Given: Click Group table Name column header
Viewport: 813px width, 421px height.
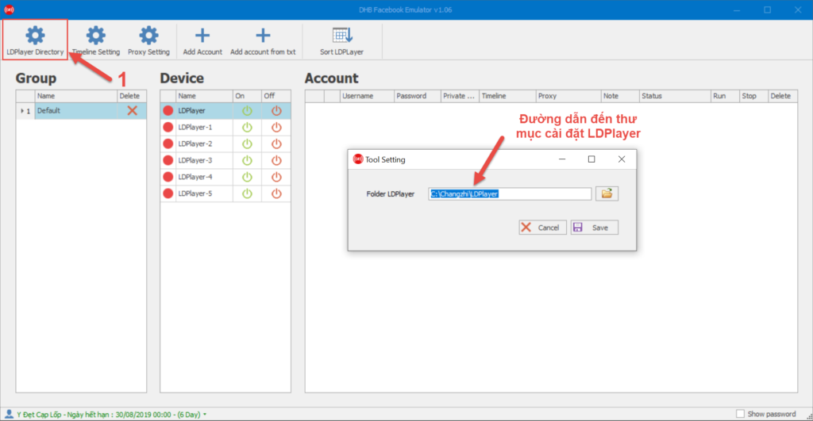Looking at the screenshot, I should pyautogui.click(x=75, y=96).
